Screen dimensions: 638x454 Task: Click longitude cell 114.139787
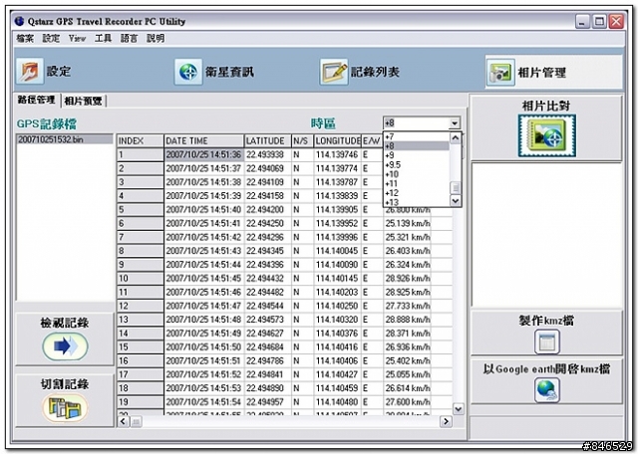tap(337, 182)
